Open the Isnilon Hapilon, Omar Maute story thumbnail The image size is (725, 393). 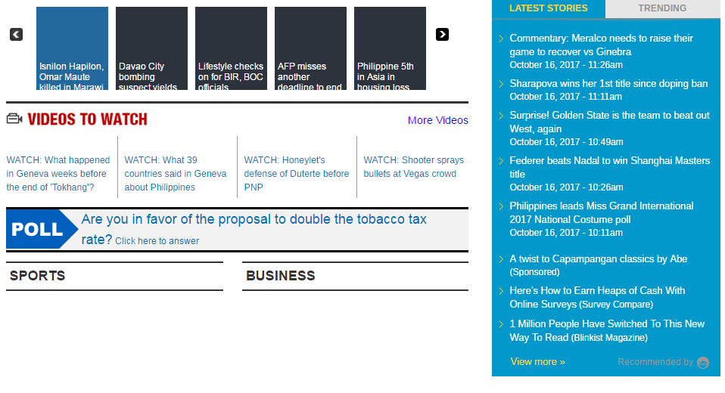click(x=72, y=48)
